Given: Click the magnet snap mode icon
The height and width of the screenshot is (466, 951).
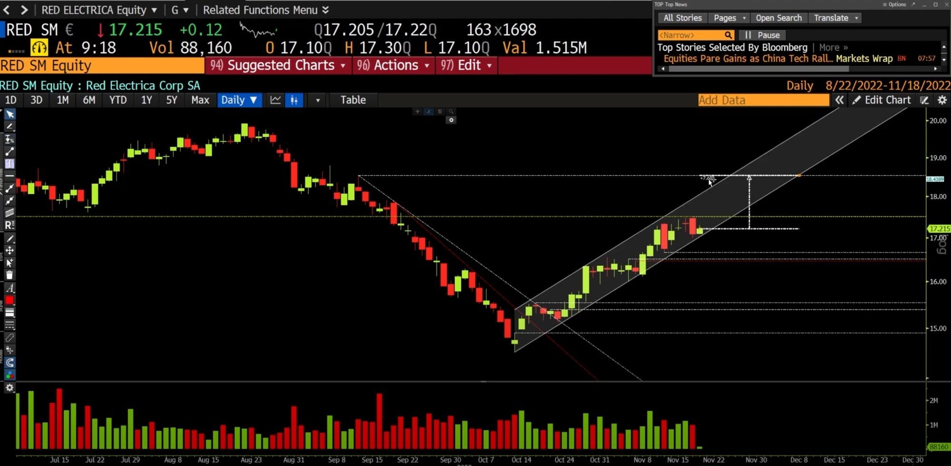Looking at the screenshot, I should [10, 363].
